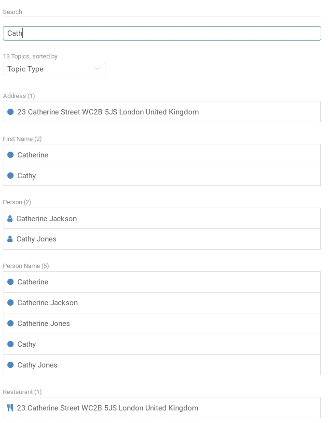Click the dot beside Person Name Cathy Jones
This screenshot has height=423, width=328.
click(11, 365)
